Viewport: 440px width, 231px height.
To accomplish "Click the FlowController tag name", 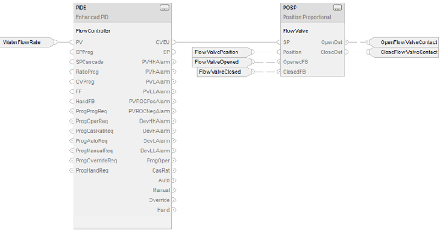I will [93, 31].
